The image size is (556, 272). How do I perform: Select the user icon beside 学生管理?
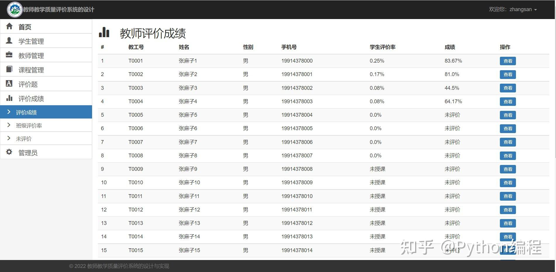click(10, 41)
